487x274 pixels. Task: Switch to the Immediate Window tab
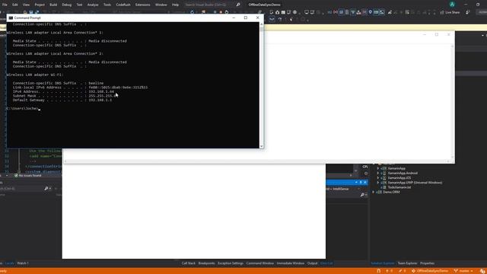pos(291,263)
